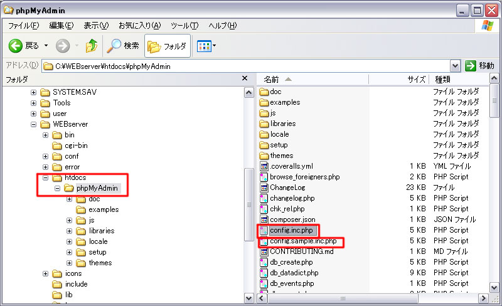Expand the user folder tree node
Image resolution: width=502 pixels, height=306 pixels.
click(x=34, y=113)
